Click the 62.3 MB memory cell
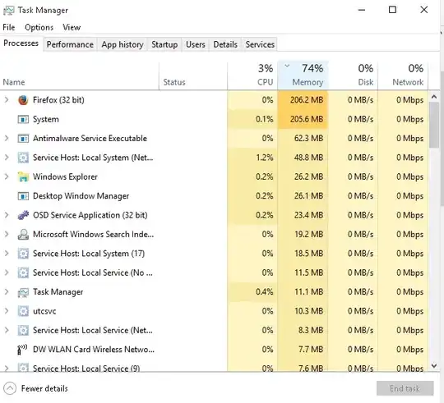This screenshot has width=444, height=403. tap(303, 139)
